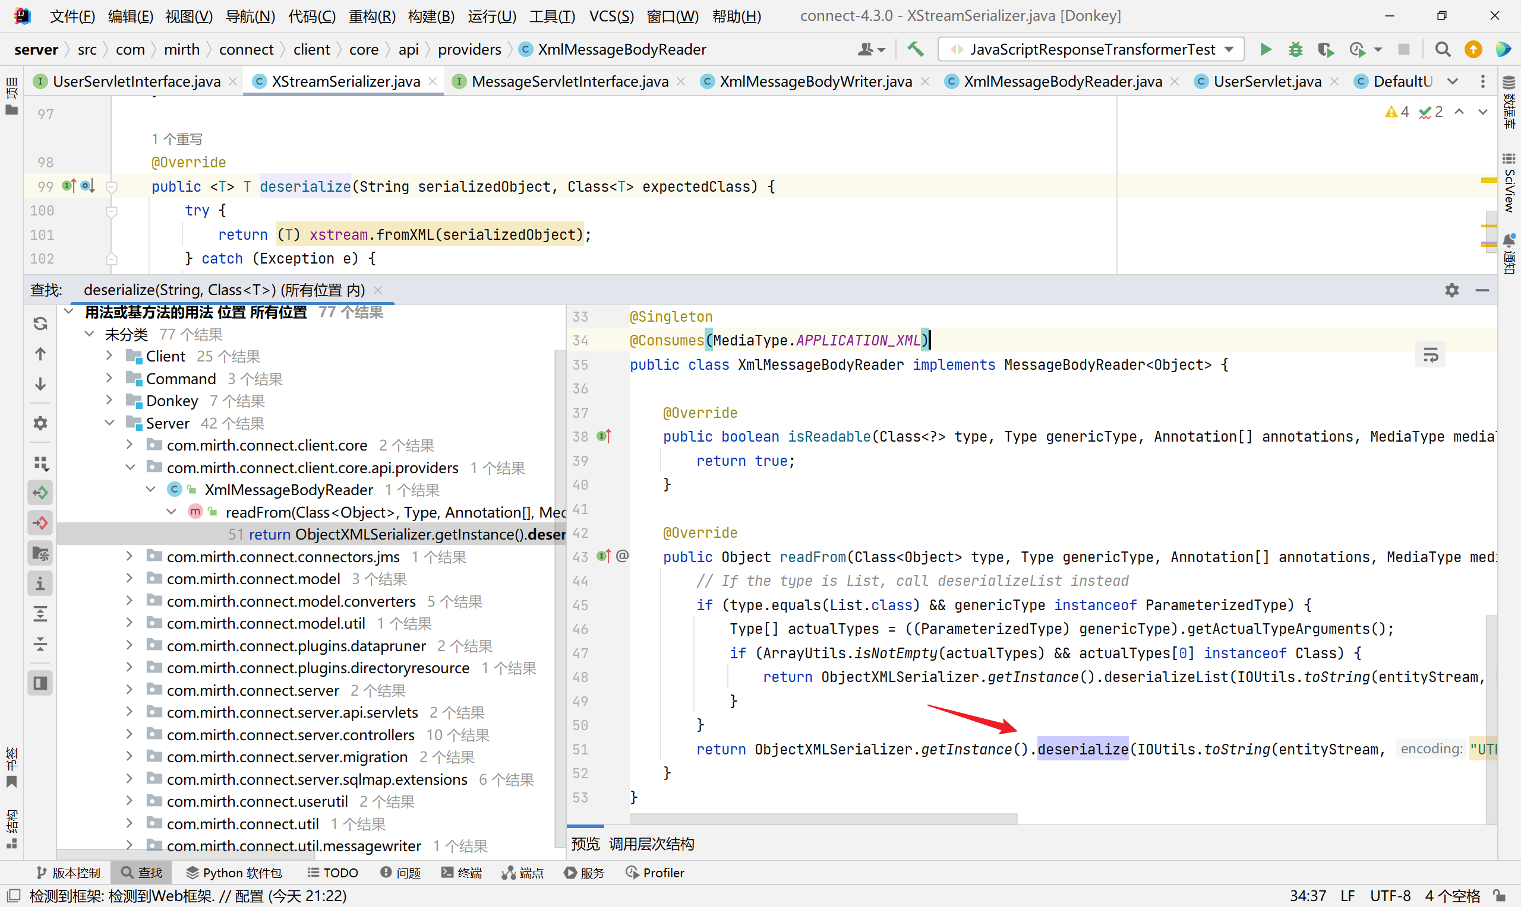The width and height of the screenshot is (1521, 907).
Task: Click LF line separator in status bar
Action: pos(1348,896)
